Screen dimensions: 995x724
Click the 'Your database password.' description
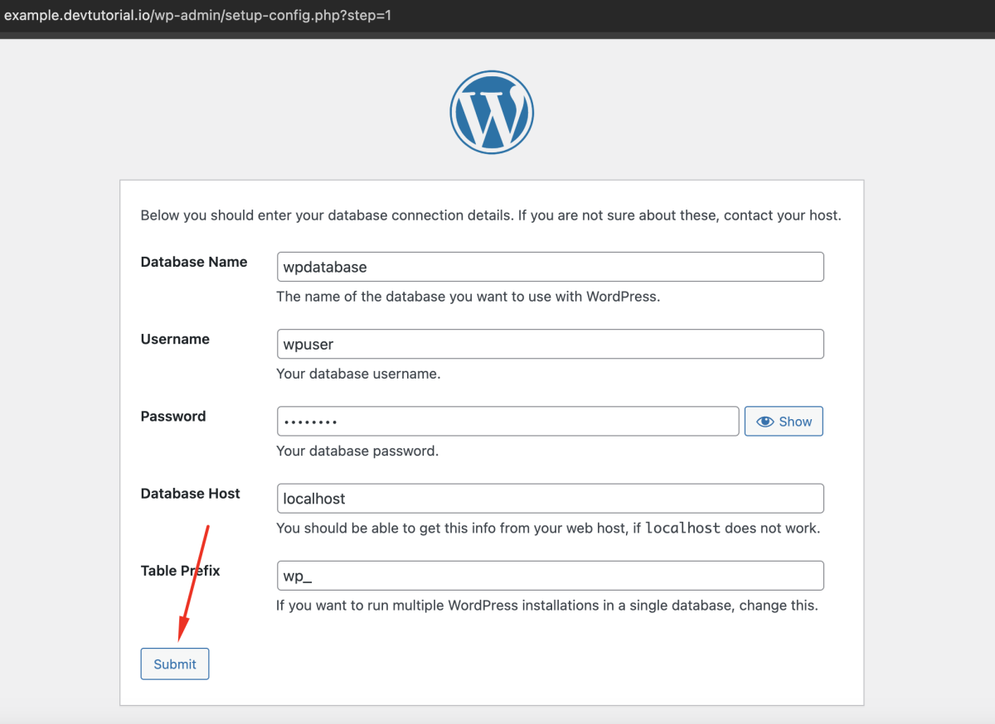pos(357,451)
